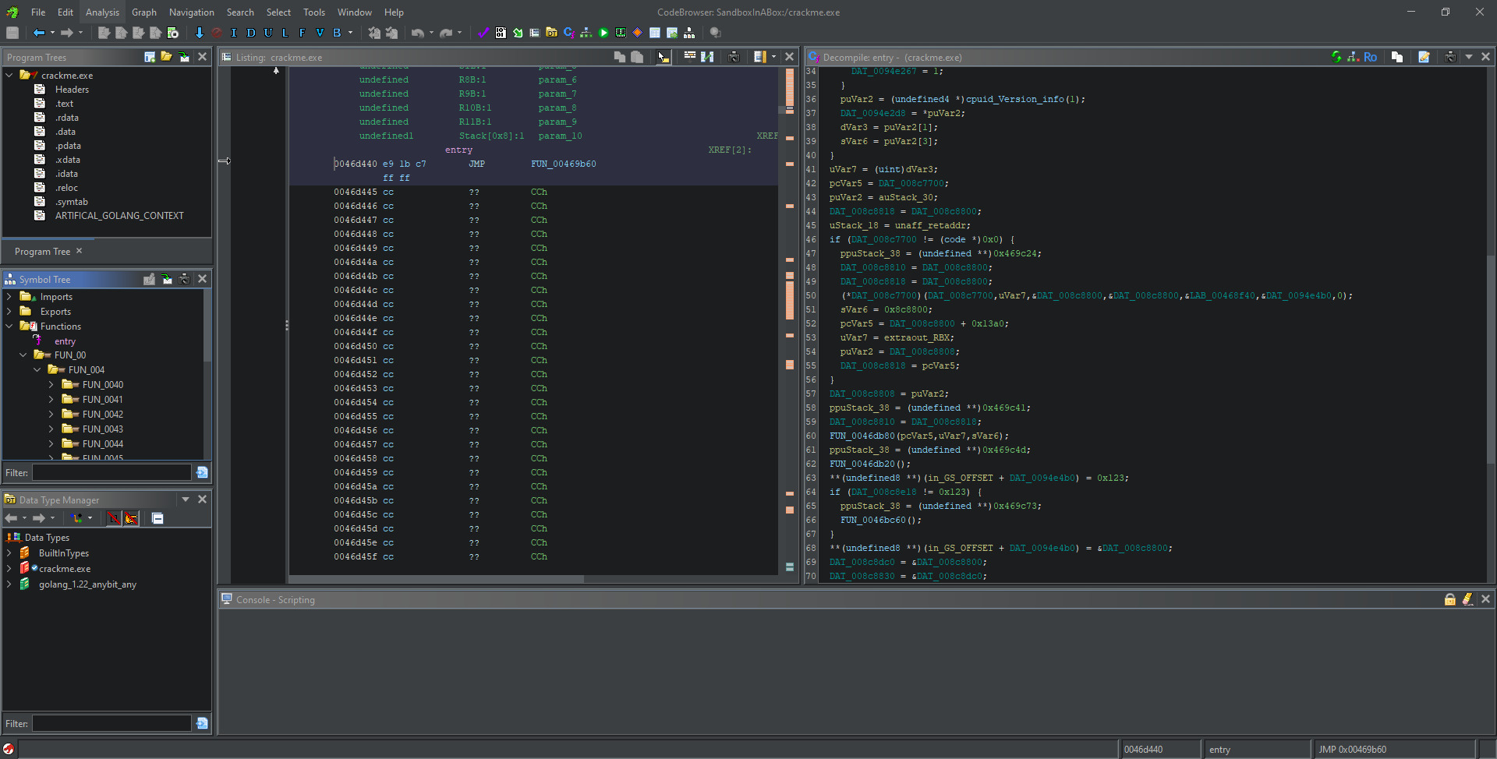Clear the Console Scripting panel icon
This screenshot has width=1497, height=759.
point(1467,599)
